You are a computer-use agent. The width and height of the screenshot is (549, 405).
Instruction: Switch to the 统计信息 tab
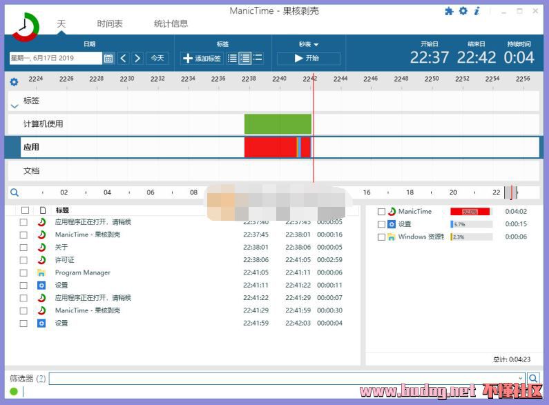pos(171,23)
